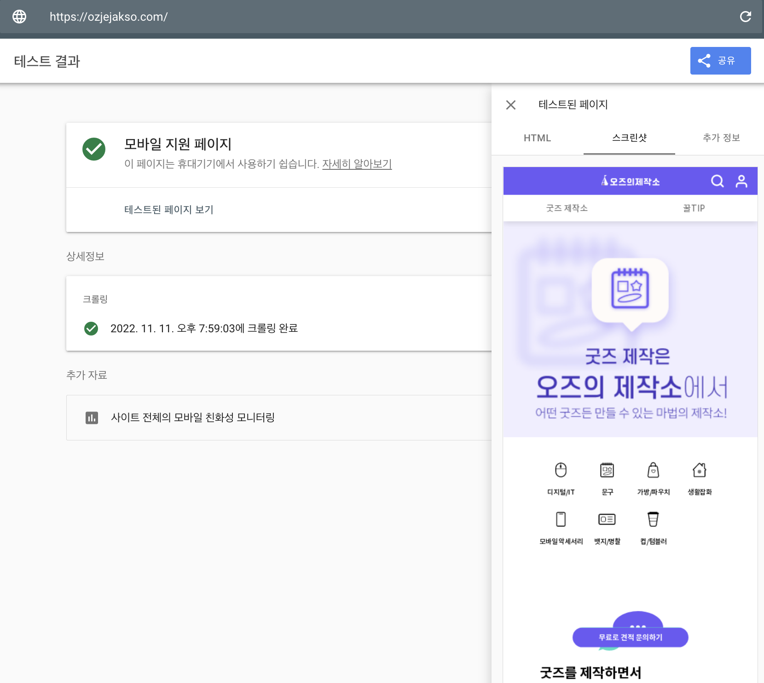Open the 추가 정보 tab
Screen dimensions: 764x683
721,138
